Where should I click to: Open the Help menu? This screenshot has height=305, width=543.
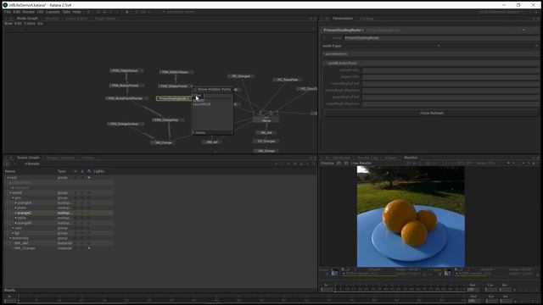[x=76, y=12]
